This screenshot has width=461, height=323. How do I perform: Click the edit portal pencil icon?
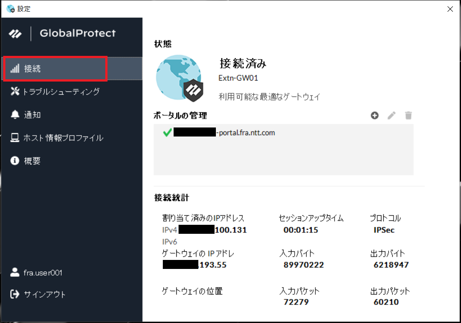392,116
